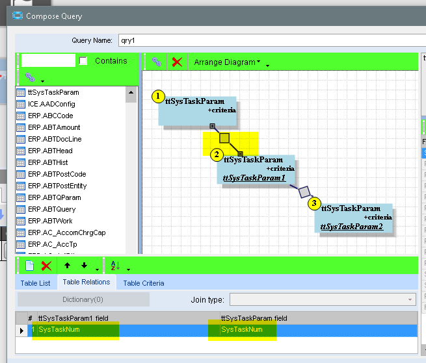Select ERP.ABTHead in the table list
Image resolution: width=426 pixels, height=363 pixels.
click(50, 151)
